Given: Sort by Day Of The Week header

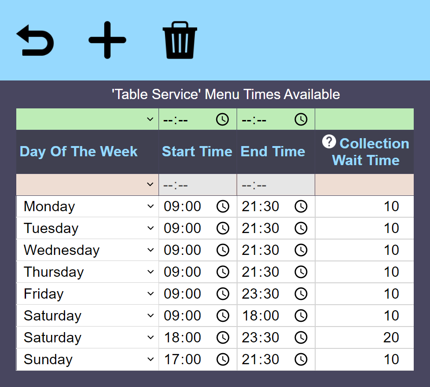Looking at the screenshot, I should [79, 152].
